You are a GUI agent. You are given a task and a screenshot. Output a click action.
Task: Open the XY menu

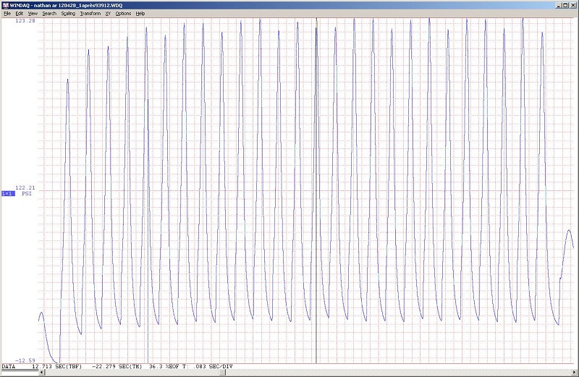(108, 13)
